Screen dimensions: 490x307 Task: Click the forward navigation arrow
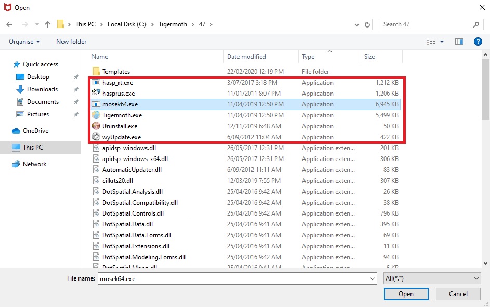click(x=25, y=24)
